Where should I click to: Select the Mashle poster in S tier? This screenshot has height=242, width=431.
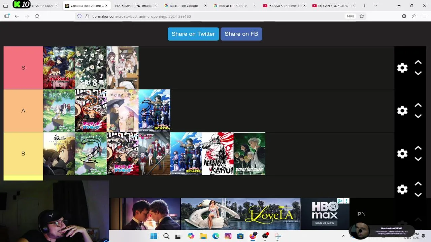(59, 68)
